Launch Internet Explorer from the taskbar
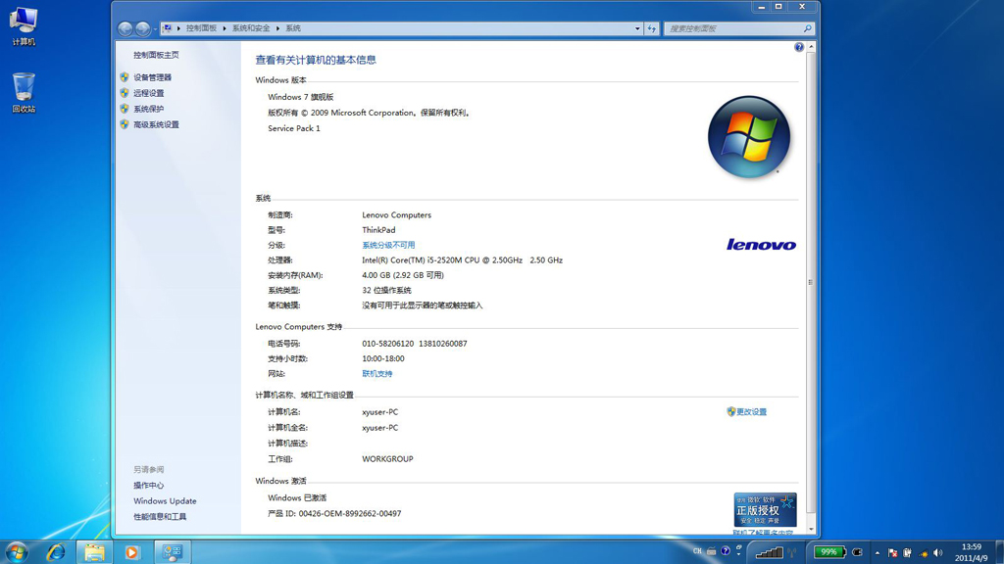The image size is (1004, 564). point(56,552)
